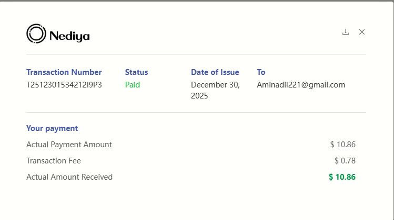Click the Nediya circular logo

(x=36, y=34)
